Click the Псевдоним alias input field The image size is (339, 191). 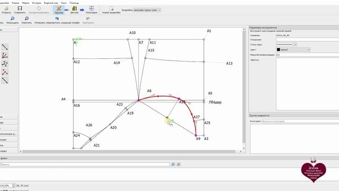coord(307,40)
